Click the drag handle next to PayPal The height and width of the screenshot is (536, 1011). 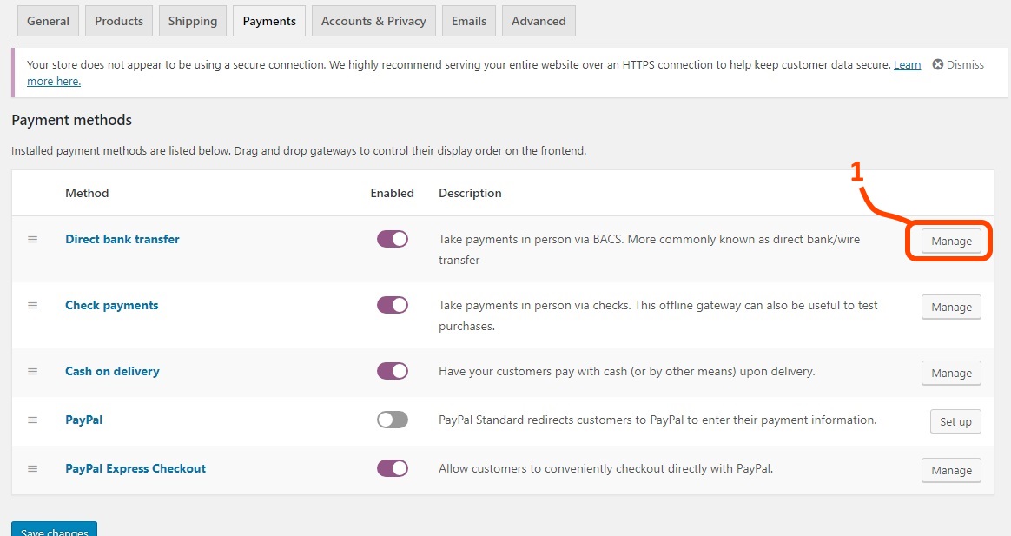32,420
